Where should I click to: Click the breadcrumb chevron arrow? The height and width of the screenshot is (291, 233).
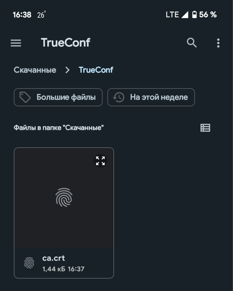pyautogui.click(x=68, y=70)
